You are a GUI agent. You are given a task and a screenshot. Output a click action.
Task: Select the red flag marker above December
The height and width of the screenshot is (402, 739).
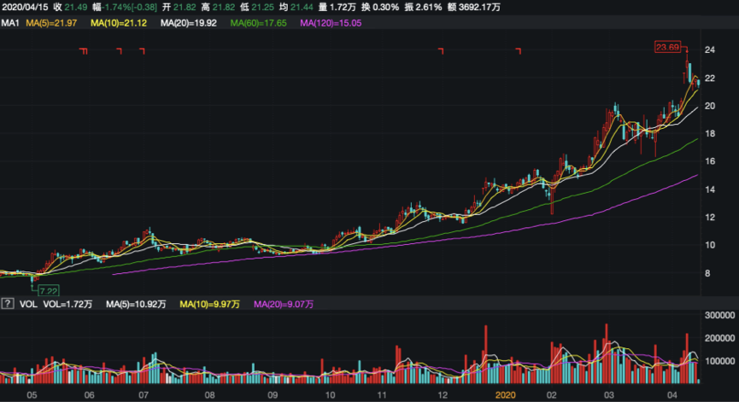[442, 52]
